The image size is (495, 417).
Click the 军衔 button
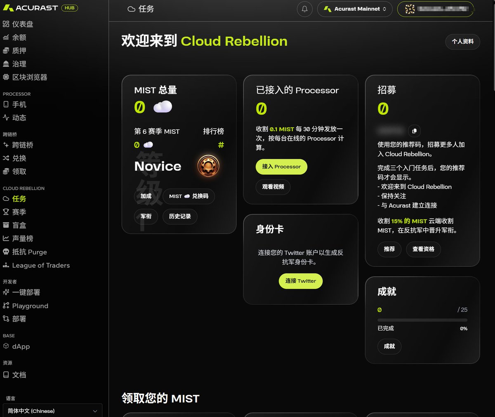pyautogui.click(x=146, y=217)
